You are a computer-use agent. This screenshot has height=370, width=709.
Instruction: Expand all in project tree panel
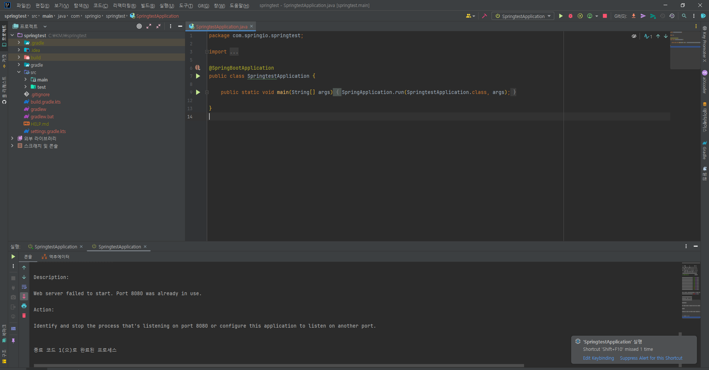[149, 26]
